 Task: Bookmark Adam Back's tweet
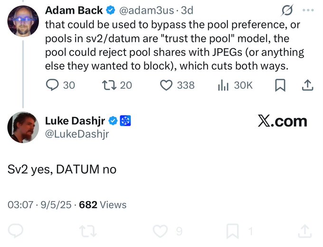280,85
